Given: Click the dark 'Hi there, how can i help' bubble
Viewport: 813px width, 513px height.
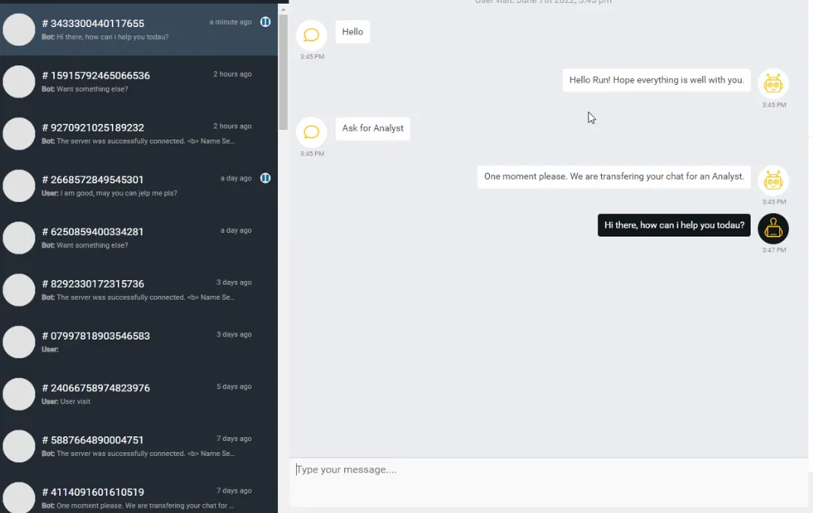Looking at the screenshot, I should (674, 225).
